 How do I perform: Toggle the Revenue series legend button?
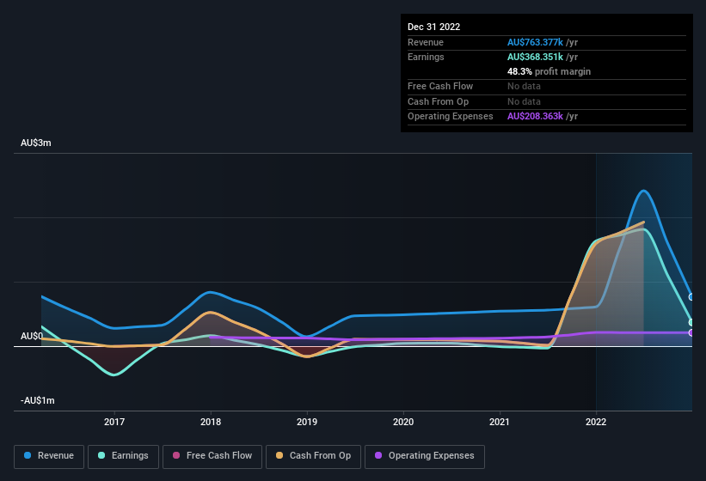(x=49, y=456)
